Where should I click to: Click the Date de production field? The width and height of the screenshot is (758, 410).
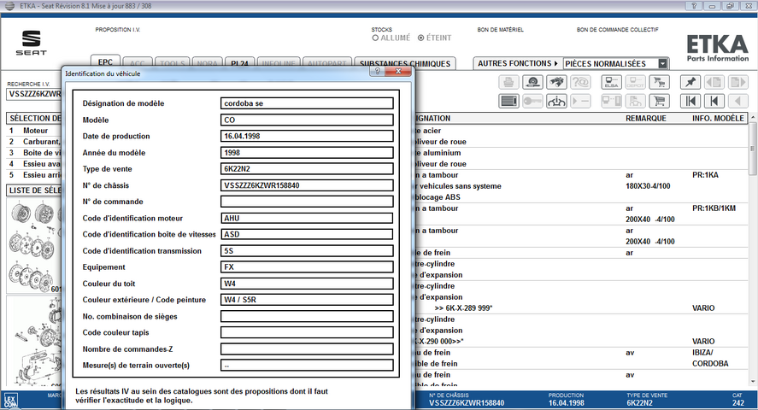pos(307,136)
